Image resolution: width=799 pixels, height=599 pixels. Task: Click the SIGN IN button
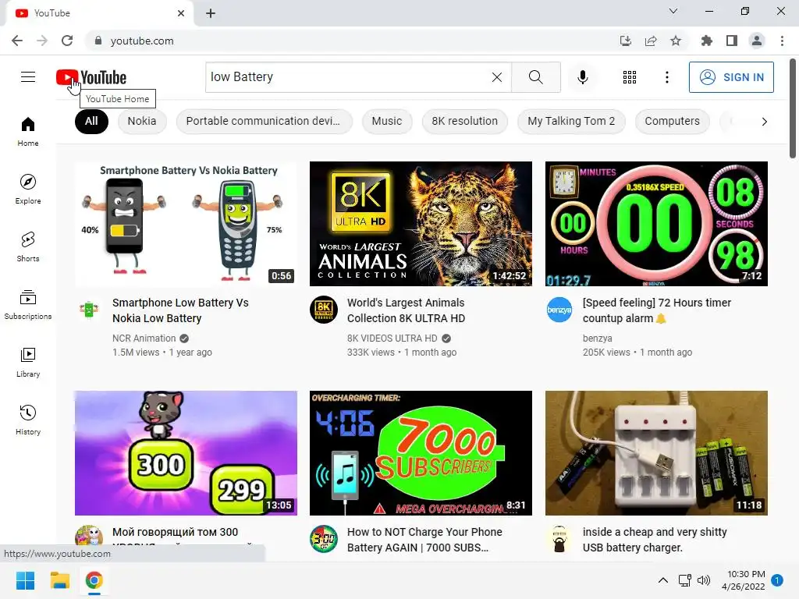pyautogui.click(x=730, y=77)
